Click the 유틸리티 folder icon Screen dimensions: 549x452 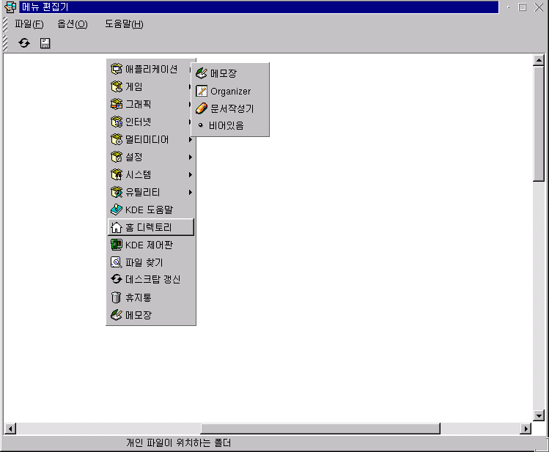(x=117, y=192)
